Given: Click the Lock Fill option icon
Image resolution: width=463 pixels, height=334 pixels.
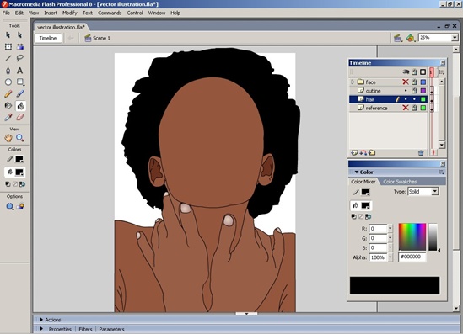Looking at the screenshot, I should tap(20, 206).
